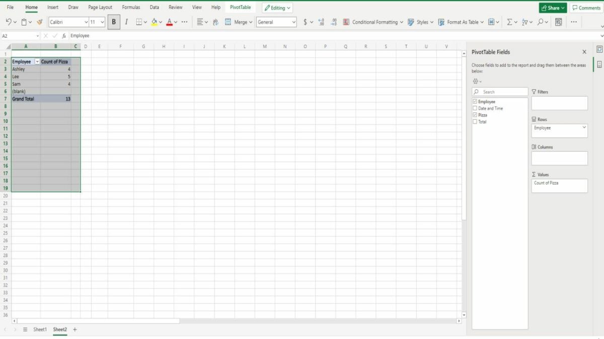Click the AutoSum sigma icon
This screenshot has height=339, width=604.
(509, 22)
